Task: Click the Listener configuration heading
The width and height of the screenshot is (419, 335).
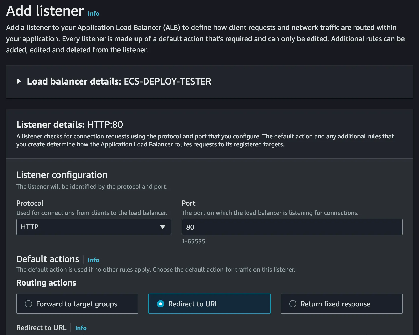Action: click(x=62, y=175)
